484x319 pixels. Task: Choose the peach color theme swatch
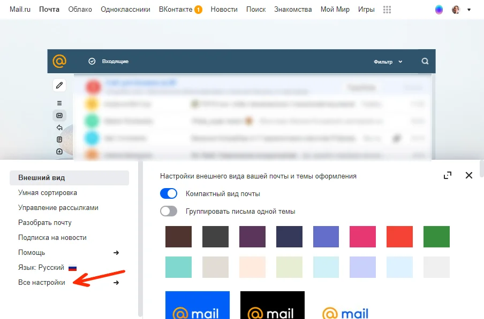[252, 267]
